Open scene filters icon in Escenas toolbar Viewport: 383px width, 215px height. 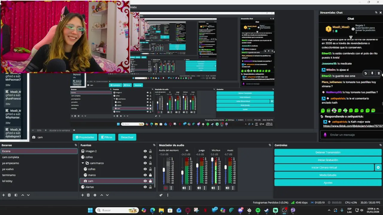[16, 195]
